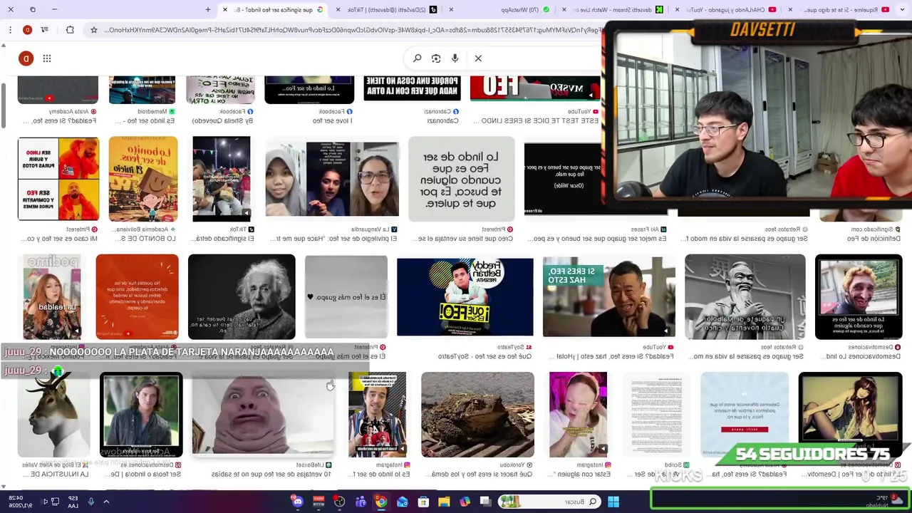Open the long-haired man portrait image

coord(141,414)
